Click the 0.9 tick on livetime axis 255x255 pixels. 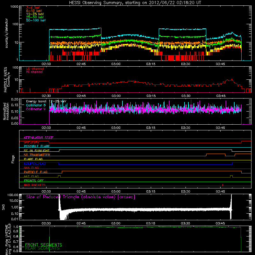point(16,231)
